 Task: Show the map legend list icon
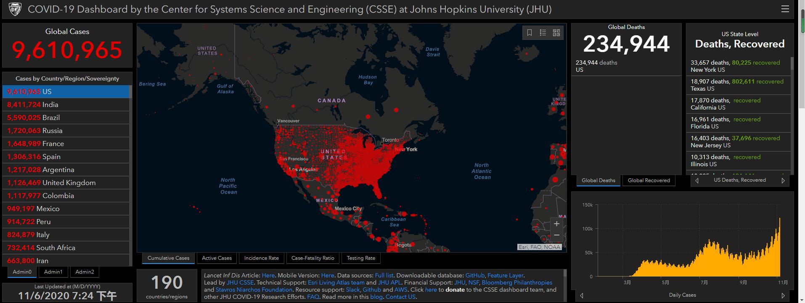click(x=543, y=33)
